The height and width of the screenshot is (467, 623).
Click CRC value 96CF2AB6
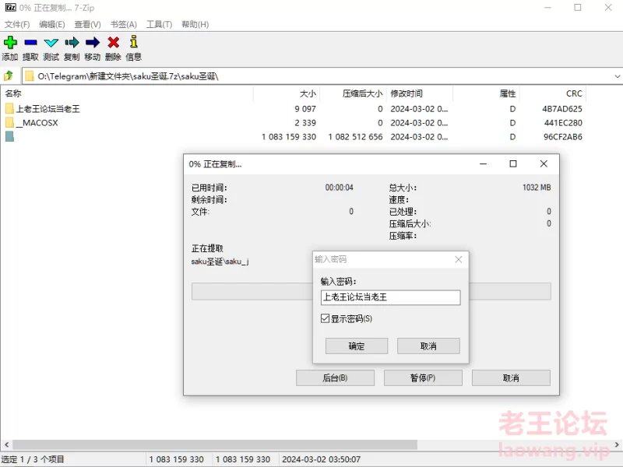[x=563, y=137]
